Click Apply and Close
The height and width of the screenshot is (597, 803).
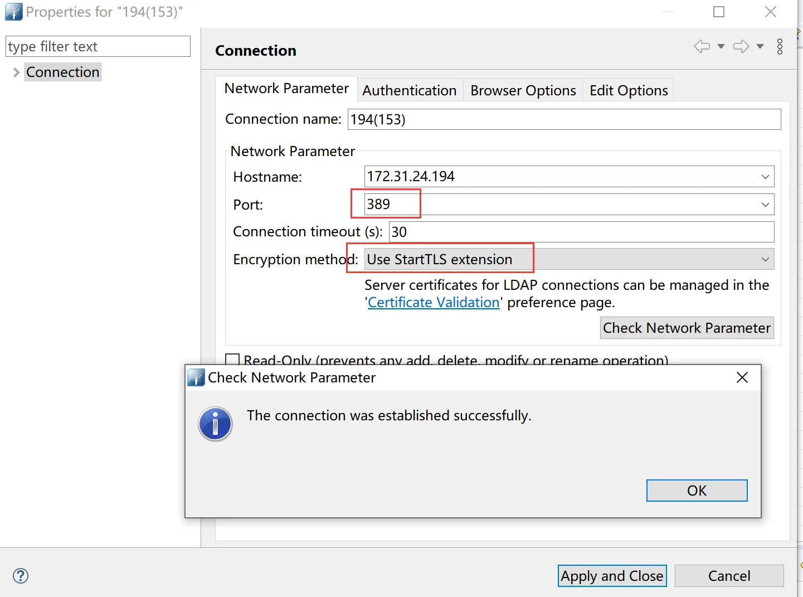(612, 576)
